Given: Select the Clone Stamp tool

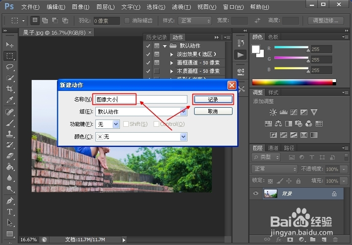Looking at the screenshot, I should (x=10, y=134).
